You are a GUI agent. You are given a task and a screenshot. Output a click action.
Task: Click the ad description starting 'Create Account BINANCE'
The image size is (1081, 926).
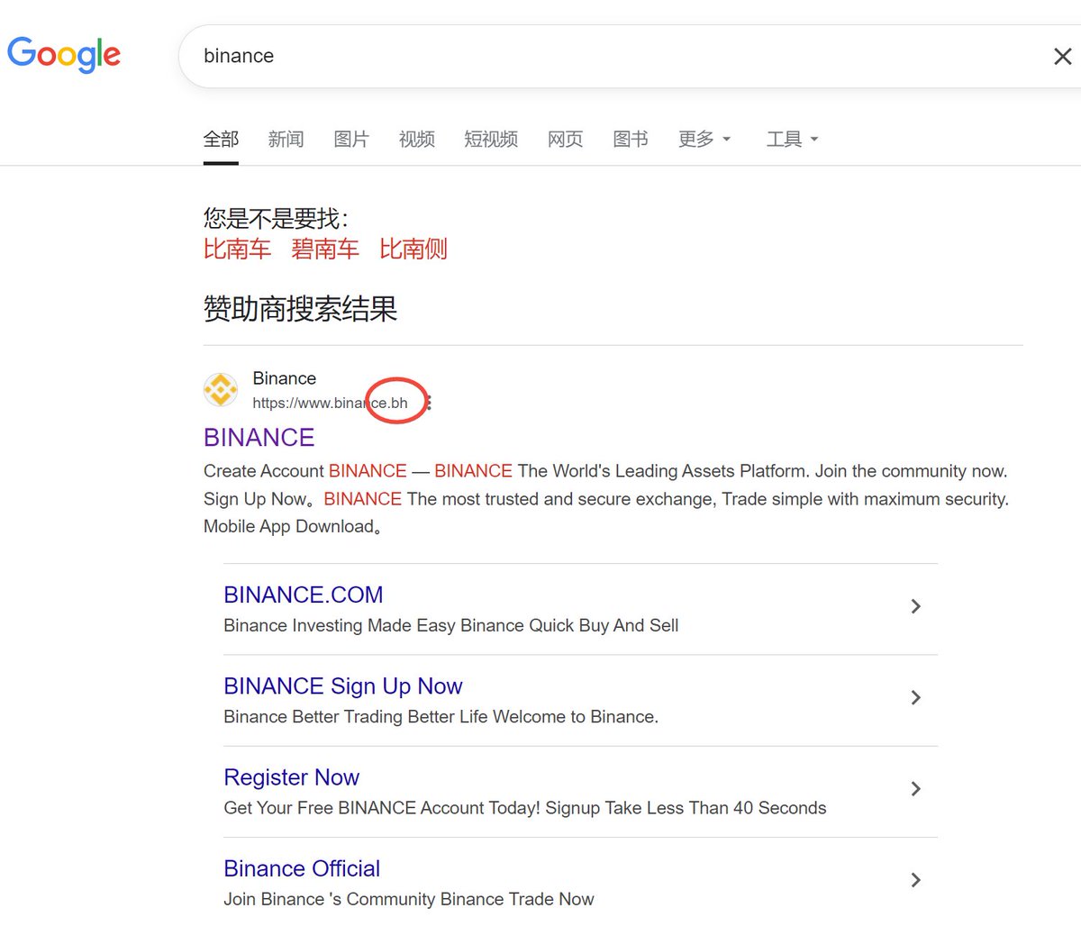tap(606, 498)
